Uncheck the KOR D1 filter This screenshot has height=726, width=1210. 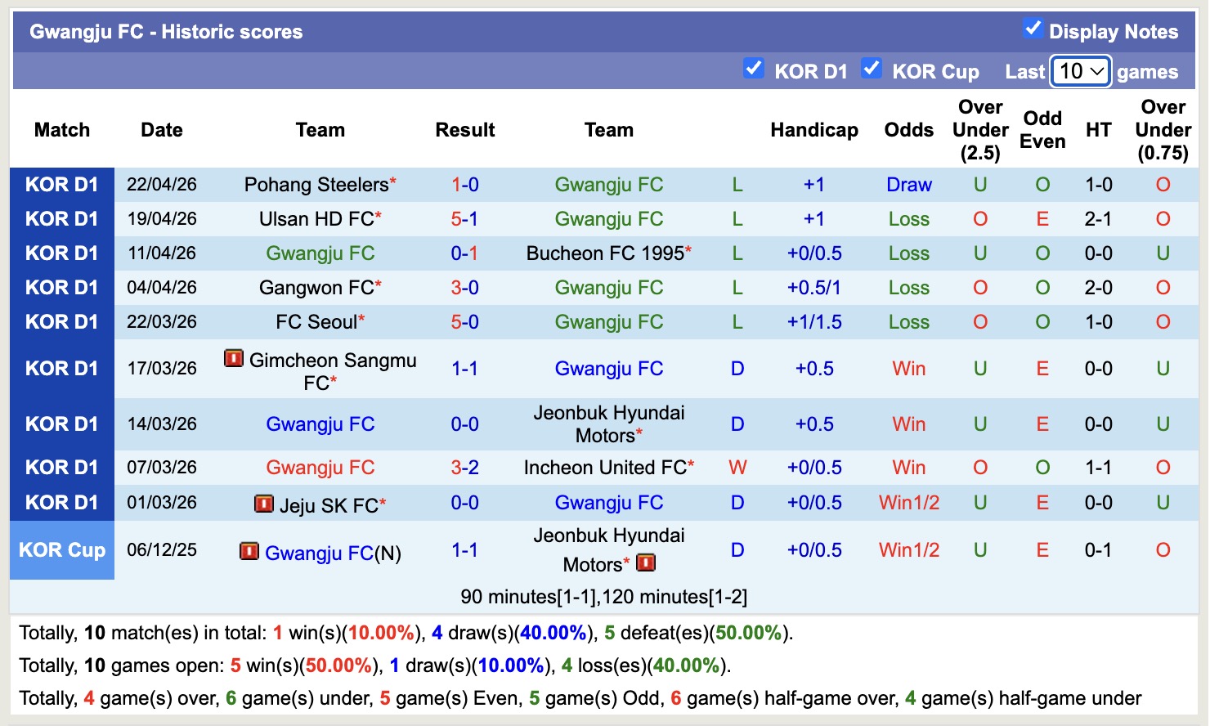click(753, 68)
